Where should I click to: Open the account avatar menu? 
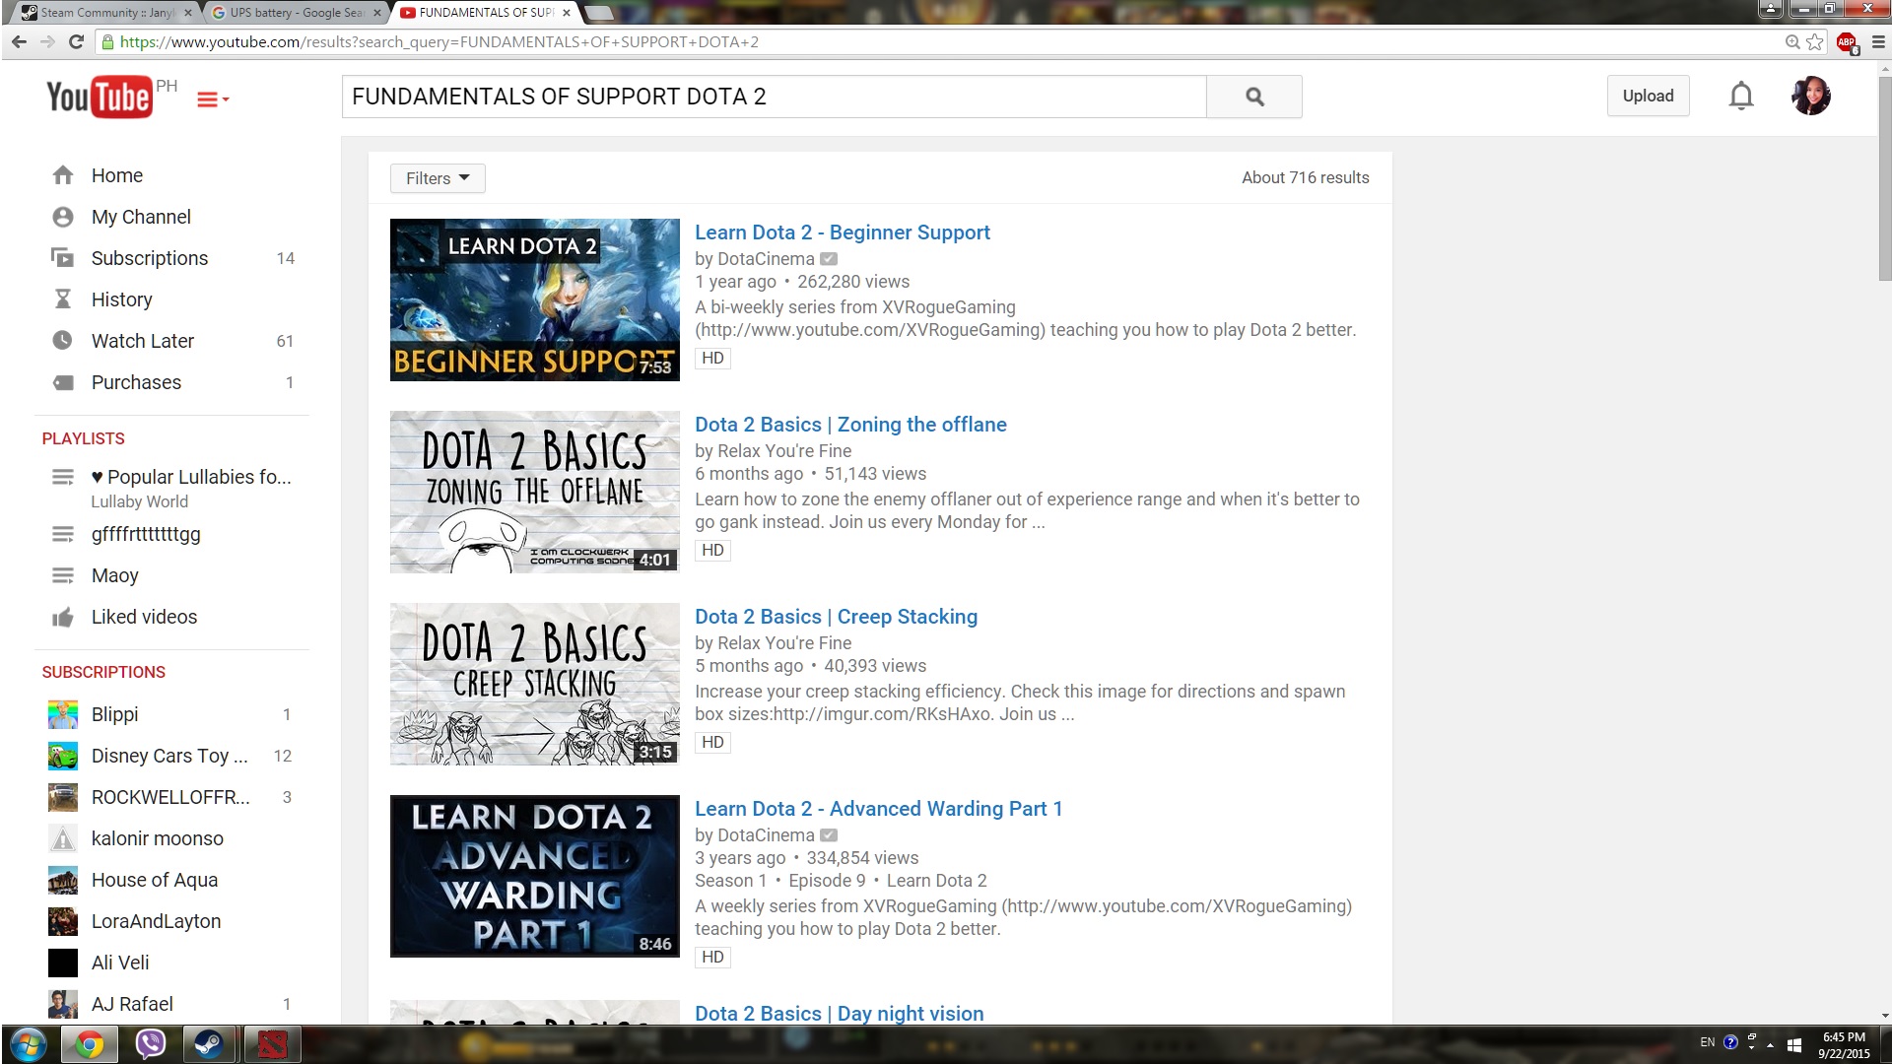(1810, 96)
